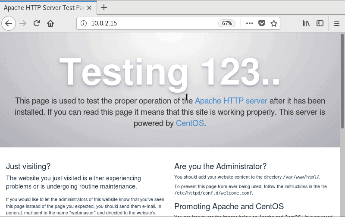The height and width of the screenshot is (217, 345).
Task: Open a new tab with the plus button
Action: [104, 7]
